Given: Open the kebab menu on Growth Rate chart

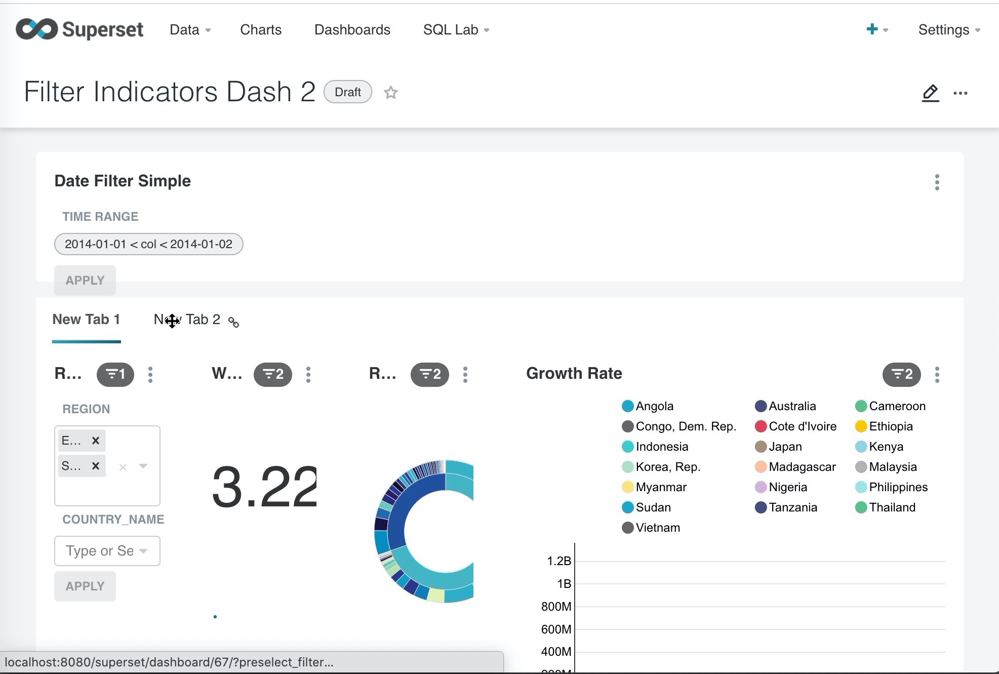Looking at the screenshot, I should pos(937,375).
